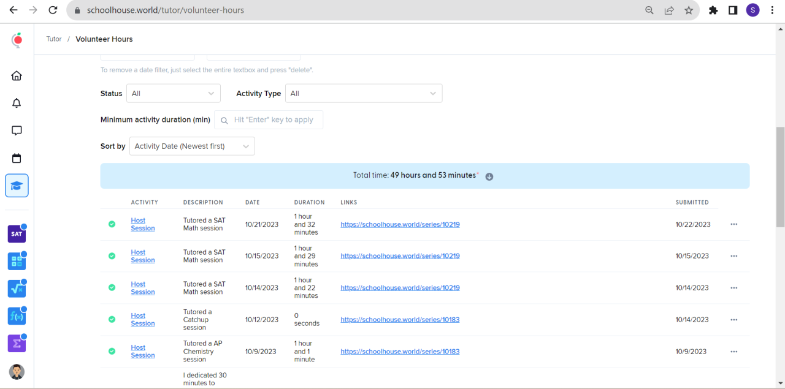The height and width of the screenshot is (389, 785).
Task: Click the green check status on 10/14/2023 row
Action: pos(112,288)
